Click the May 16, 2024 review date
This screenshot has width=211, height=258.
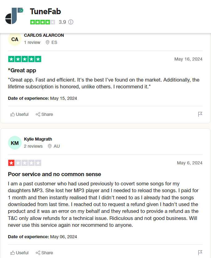(188, 59)
